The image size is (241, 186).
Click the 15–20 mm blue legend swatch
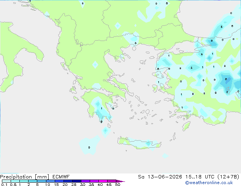(59, 181)
